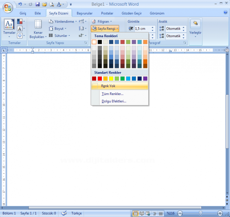Click the %116 zoom level button
230x217 pixels.
pyautogui.click(x=170, y=213)
